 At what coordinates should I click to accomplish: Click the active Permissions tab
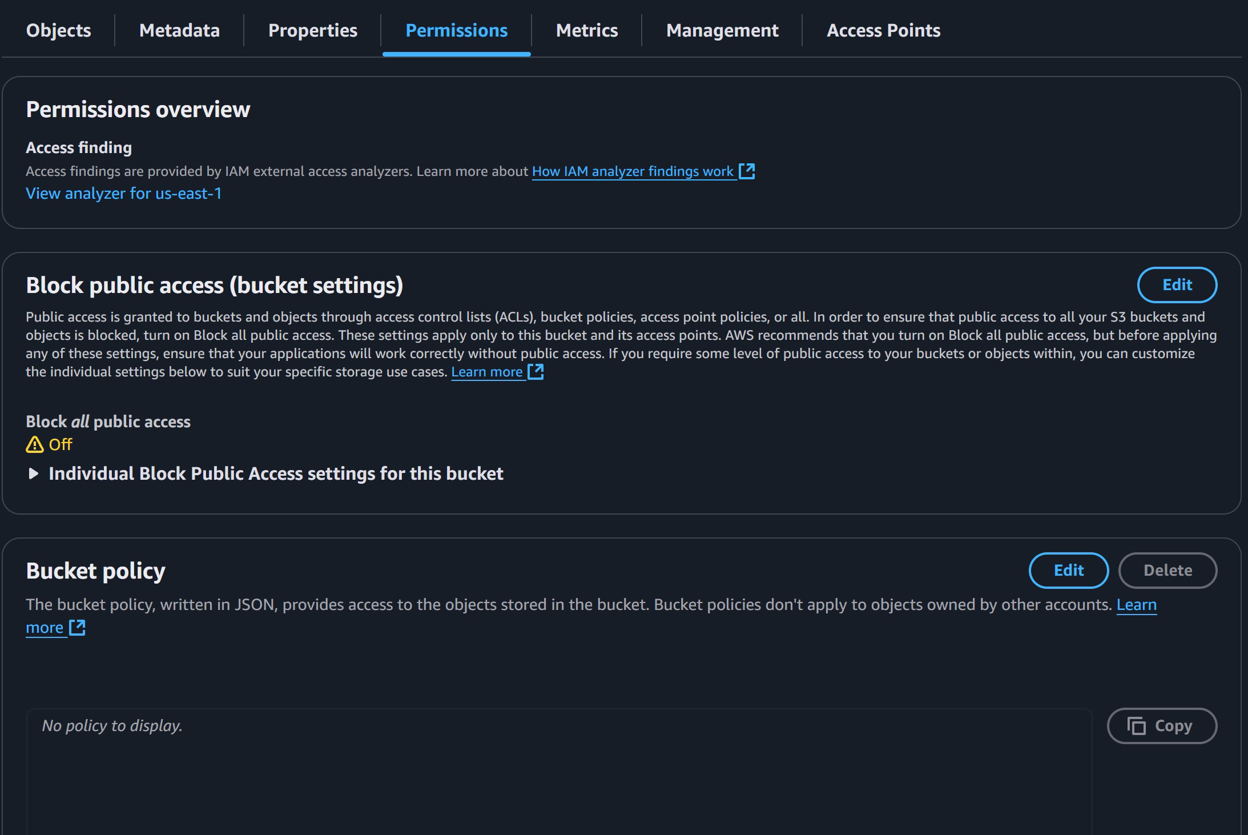456,30
